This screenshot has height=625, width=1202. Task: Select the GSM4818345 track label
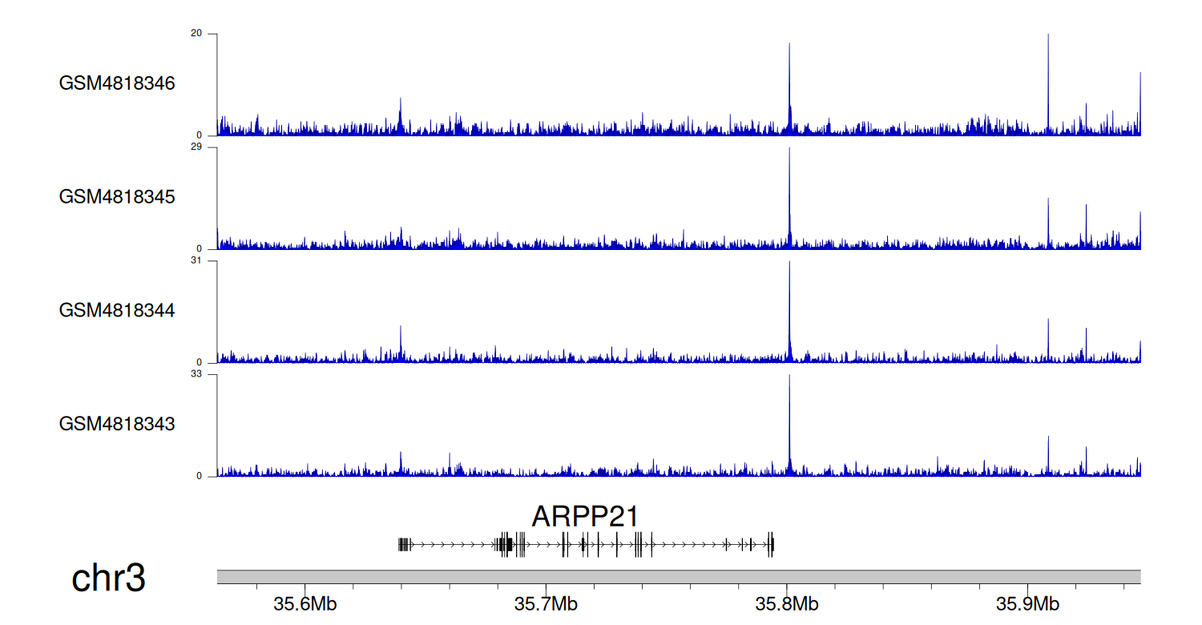[x=117, y=196]
